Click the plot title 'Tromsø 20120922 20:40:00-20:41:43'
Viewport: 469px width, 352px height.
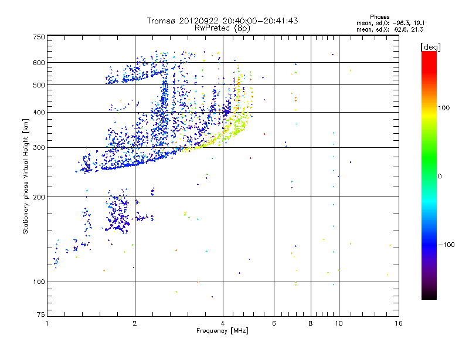tap(222, 21)
